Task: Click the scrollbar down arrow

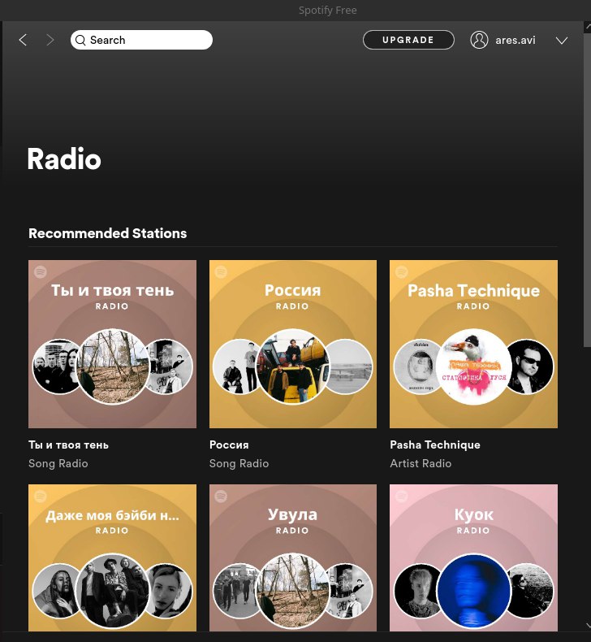Action: [588, 626]
